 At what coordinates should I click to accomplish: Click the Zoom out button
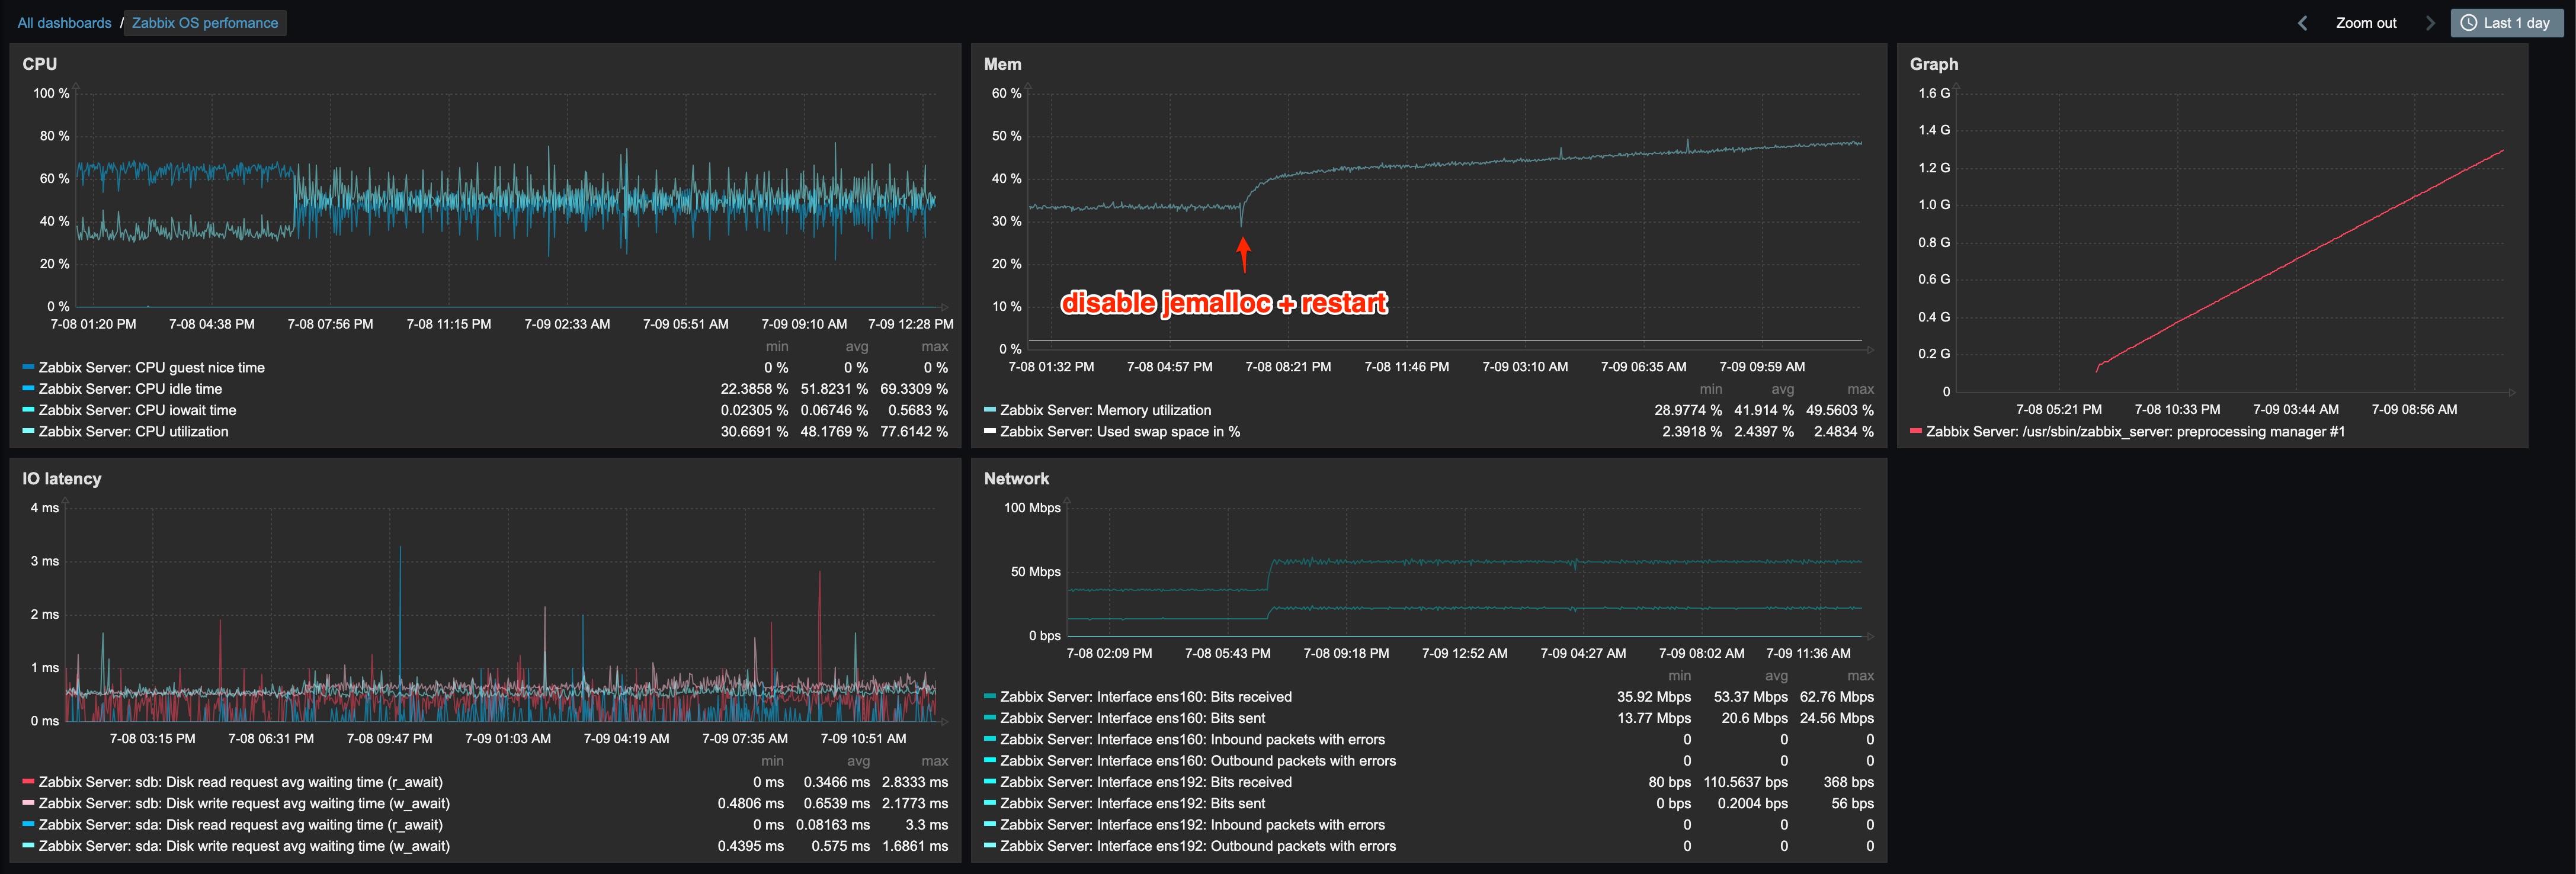point(2366,23)
